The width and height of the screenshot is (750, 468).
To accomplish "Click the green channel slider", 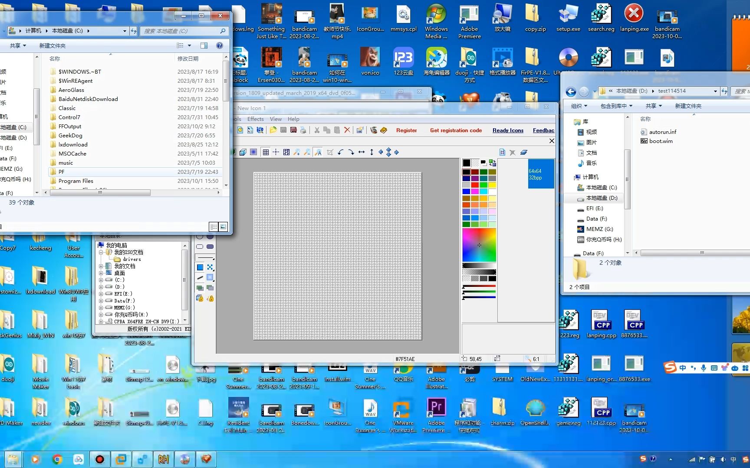I will 479,292.
